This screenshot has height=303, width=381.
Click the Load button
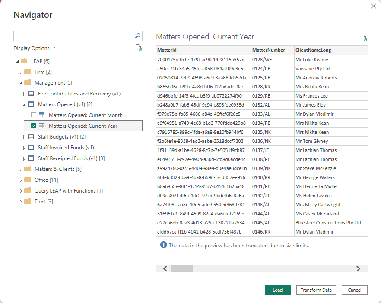(277, 290)
